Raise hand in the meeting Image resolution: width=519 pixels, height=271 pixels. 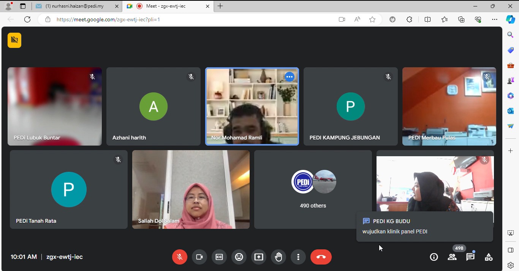278,257
